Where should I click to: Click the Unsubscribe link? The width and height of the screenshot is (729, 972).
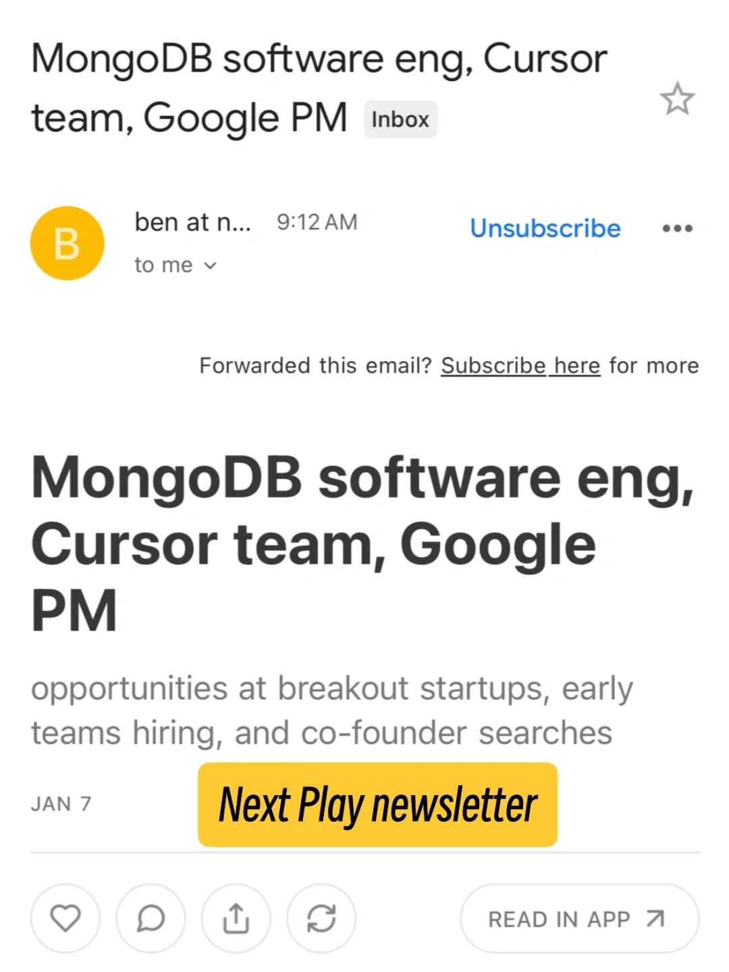point(545,228)
